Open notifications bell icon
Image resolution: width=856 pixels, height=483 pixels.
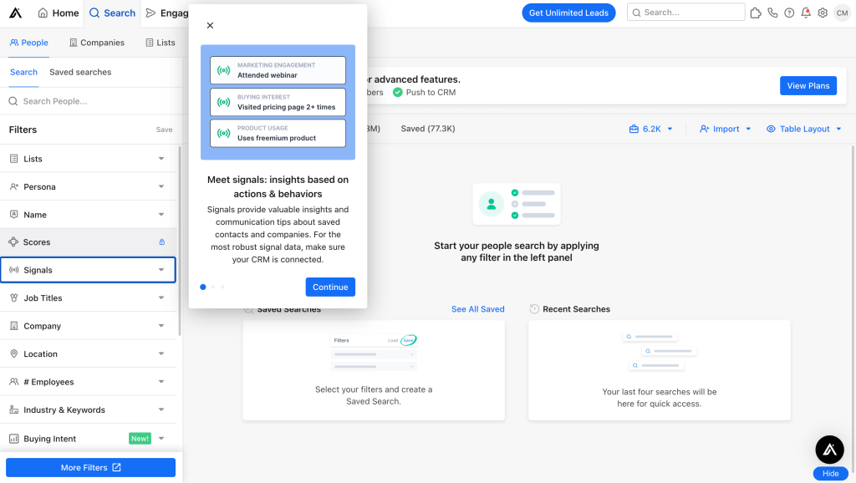point(806,13)
